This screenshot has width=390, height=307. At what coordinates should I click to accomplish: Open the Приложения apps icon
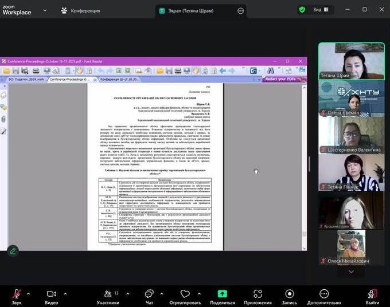pyautogui.click(x=258, y=294)
